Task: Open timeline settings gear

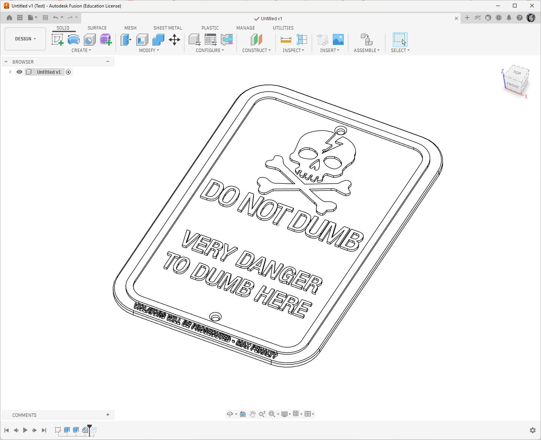Action: [x=533, y=430]
